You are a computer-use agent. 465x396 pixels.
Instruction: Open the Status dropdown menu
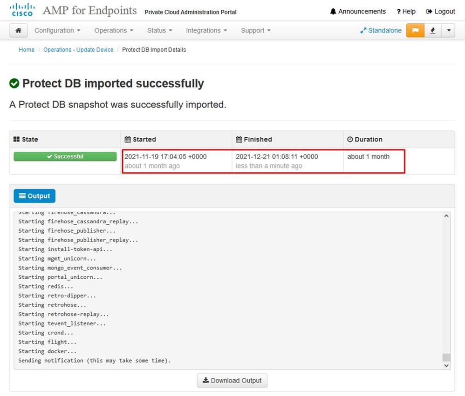click(159, 31)
